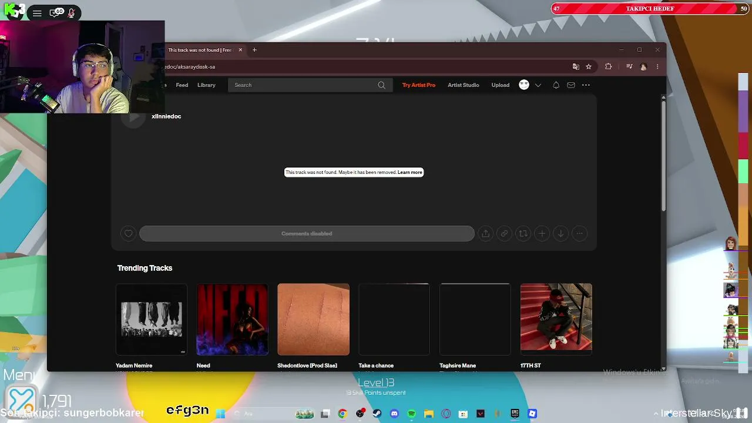Open Steam from the taskbar
This screenshot has width=752, height=423.
click(x=377, y=414)
